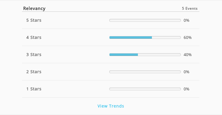Click the 0% value for 2 Stars
Screen dimensions: 222x115
tap(187, 72)
